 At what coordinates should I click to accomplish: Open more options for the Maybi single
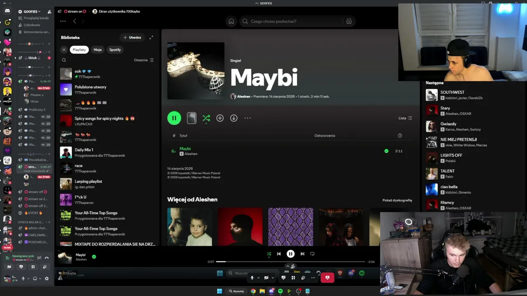pos(247,118)
